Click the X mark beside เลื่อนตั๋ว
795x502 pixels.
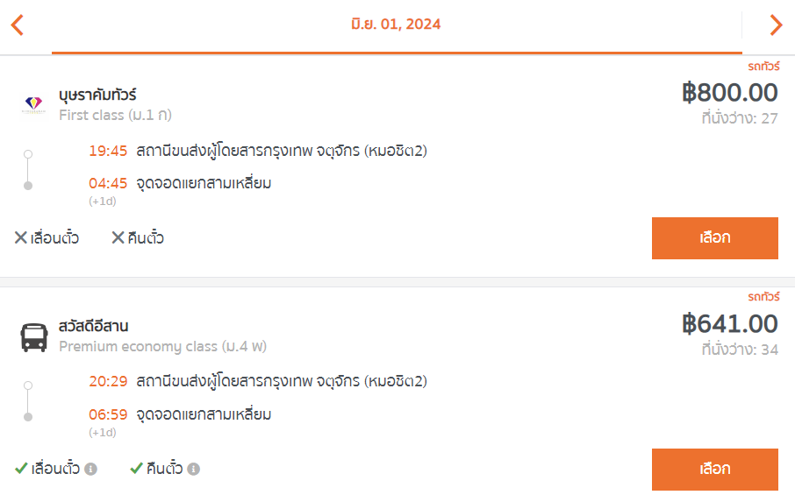pyautogui.click(x=21, y=237)
